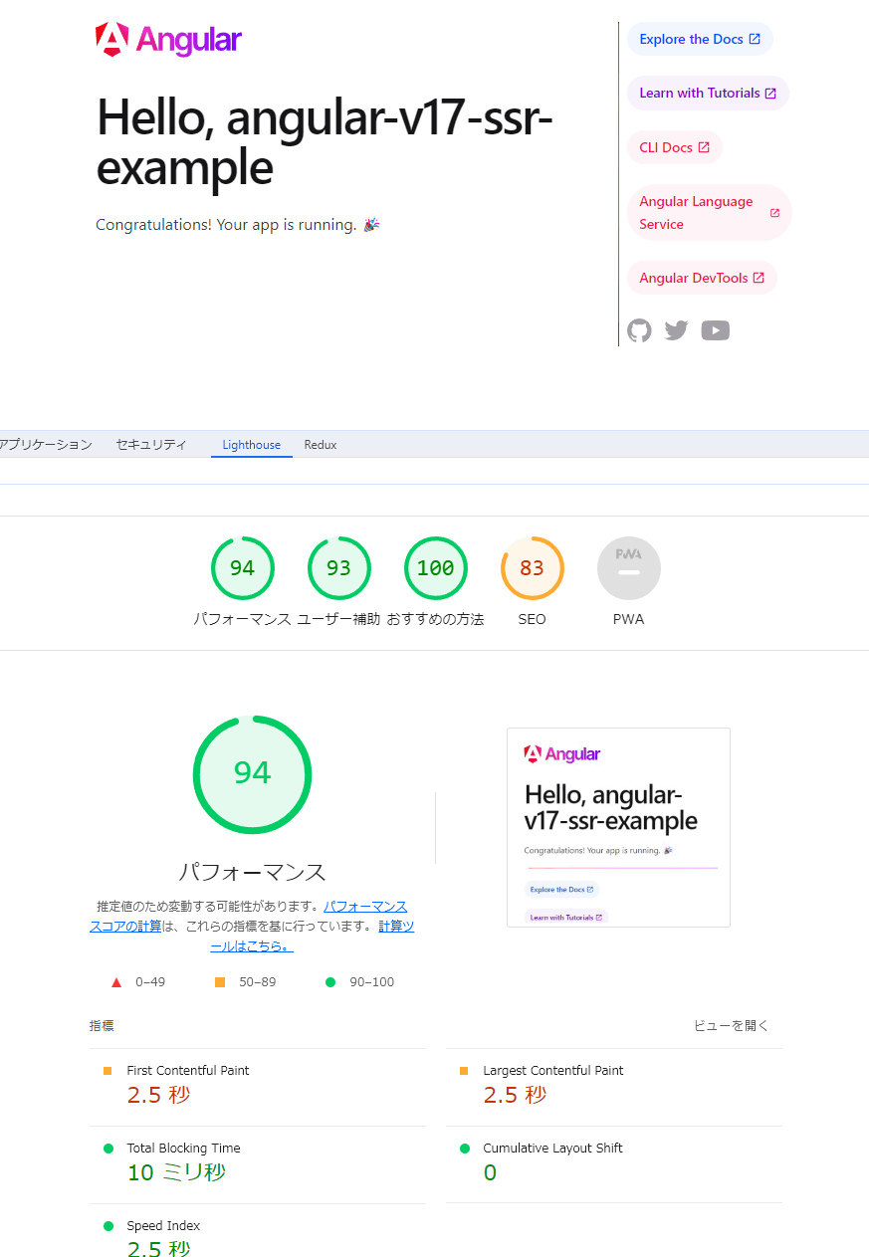
Task: Click Total Blocking Time metric label
Action: (x=183, y=1149)
